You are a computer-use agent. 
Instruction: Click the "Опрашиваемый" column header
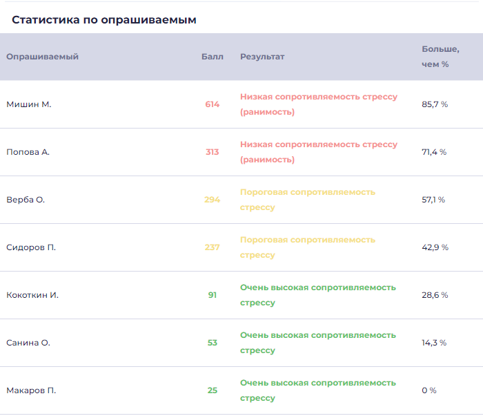click(42, 57)
